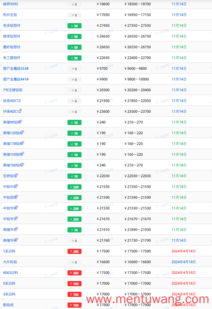Screen dimensions: 212x309
Task: Open the 磨砂铝型材 entry
Action: pyautogui.click(x=12, y=47)
